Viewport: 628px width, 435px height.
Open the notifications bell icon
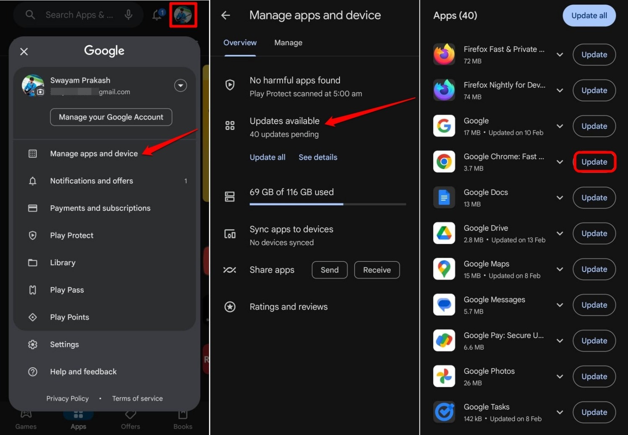157,15
